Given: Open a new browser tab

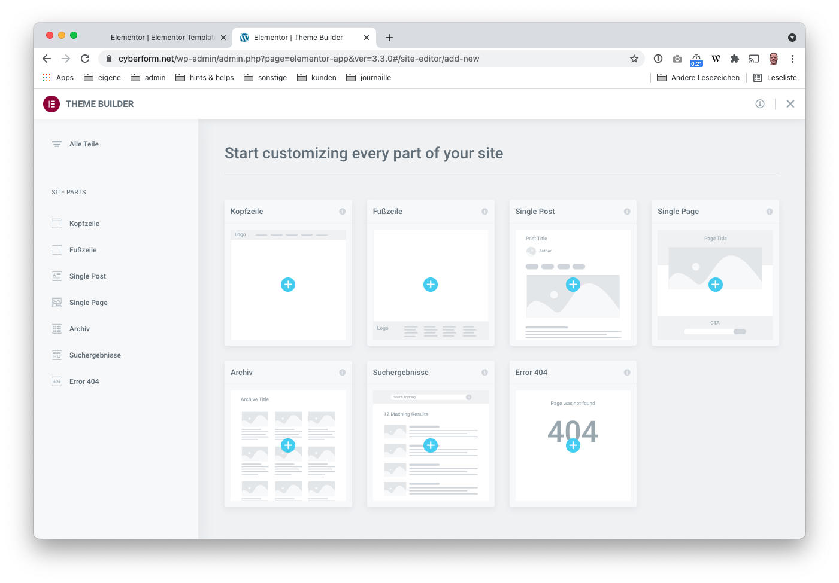Looking at the screenshot, I should [x=389, y=38].
